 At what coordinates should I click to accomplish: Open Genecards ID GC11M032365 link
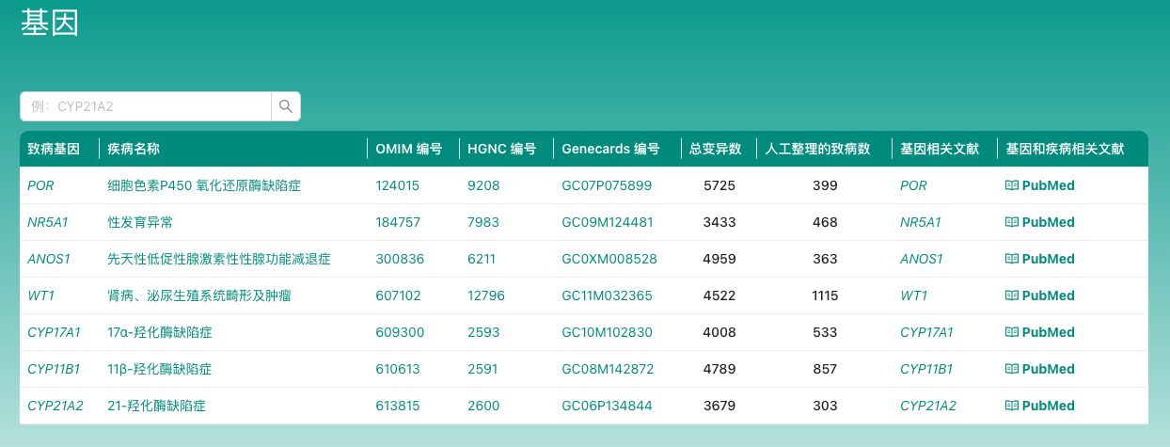coord(607,295)
